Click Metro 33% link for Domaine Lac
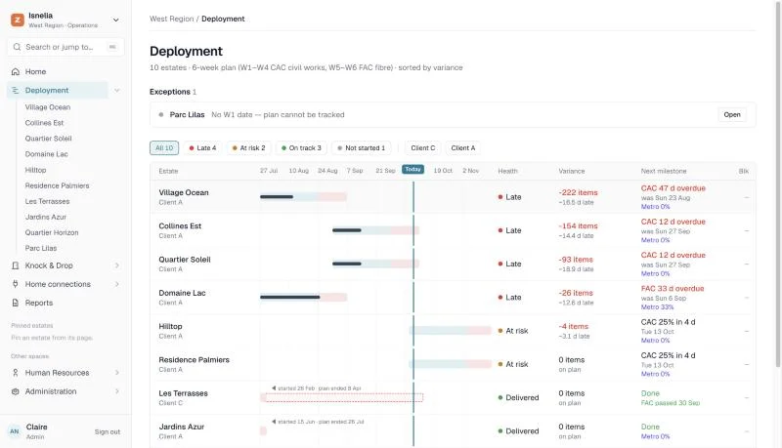782x448 pixels. point(657,307)
